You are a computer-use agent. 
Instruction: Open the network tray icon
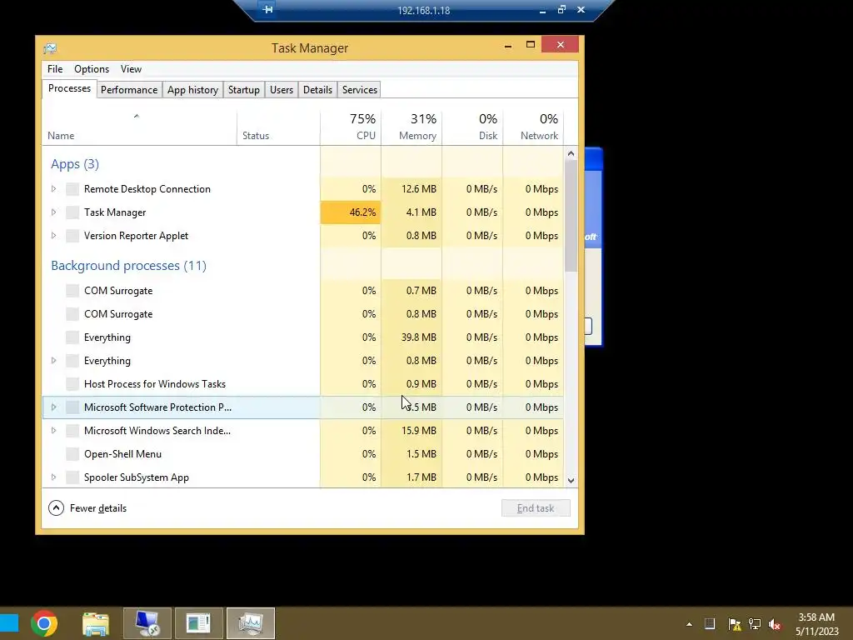[x=755, y=624]
